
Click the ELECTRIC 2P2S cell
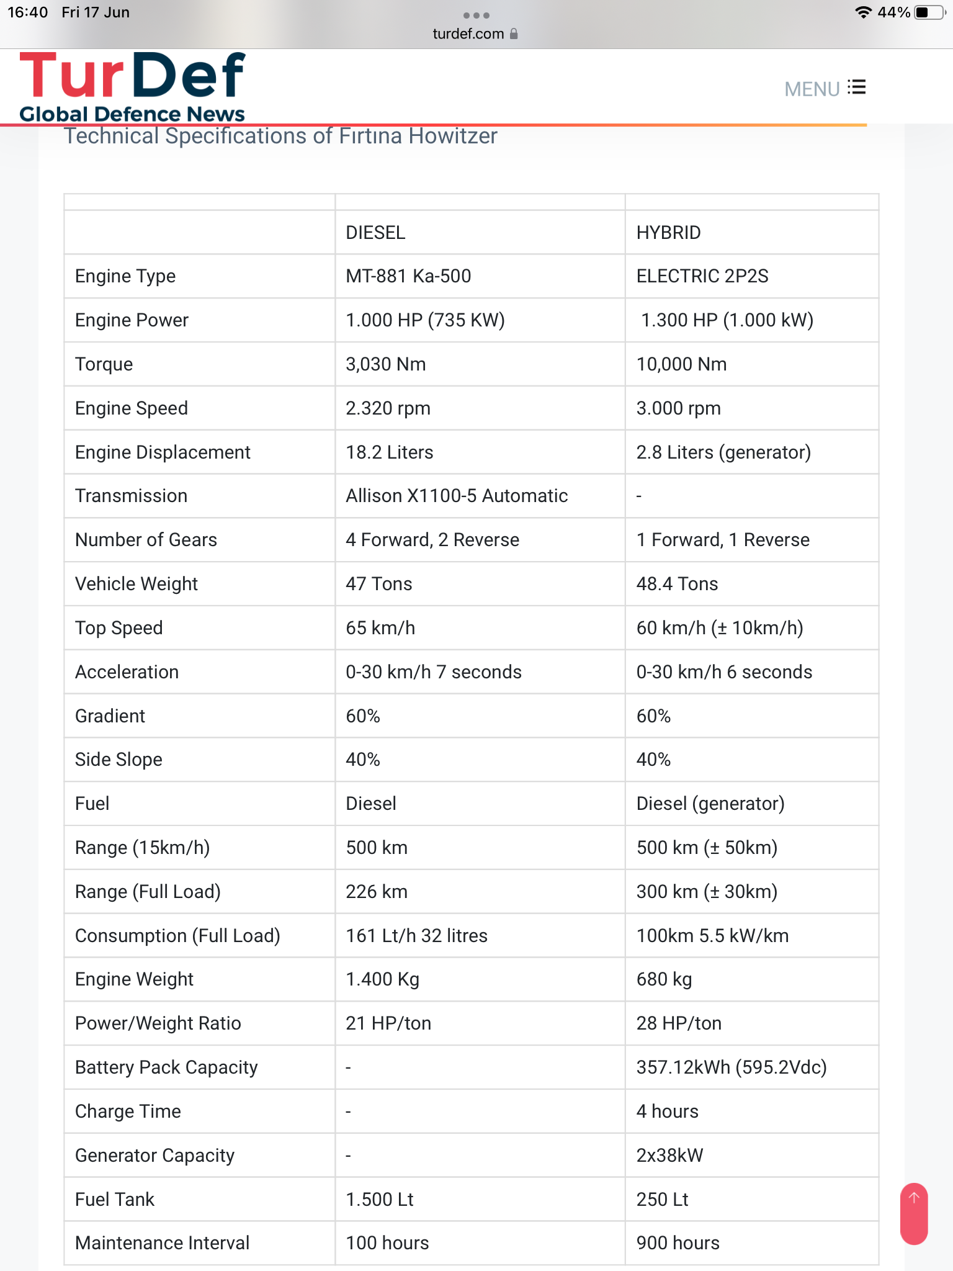(702, 276)
